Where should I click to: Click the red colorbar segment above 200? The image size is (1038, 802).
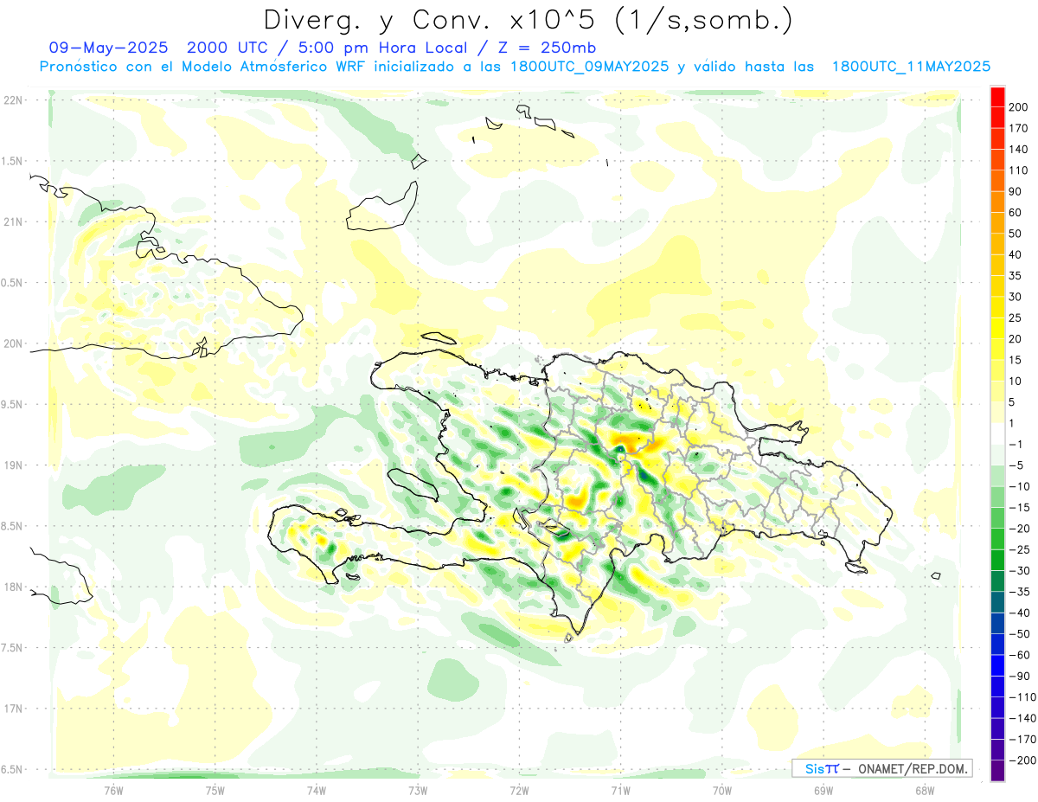pyautogui.click(x=997, y=97)
